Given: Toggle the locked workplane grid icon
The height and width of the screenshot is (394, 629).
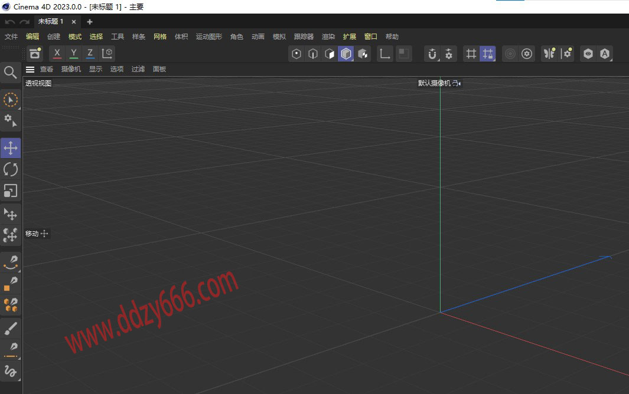Looking at the screenshot, I should [x=488, y=54].
